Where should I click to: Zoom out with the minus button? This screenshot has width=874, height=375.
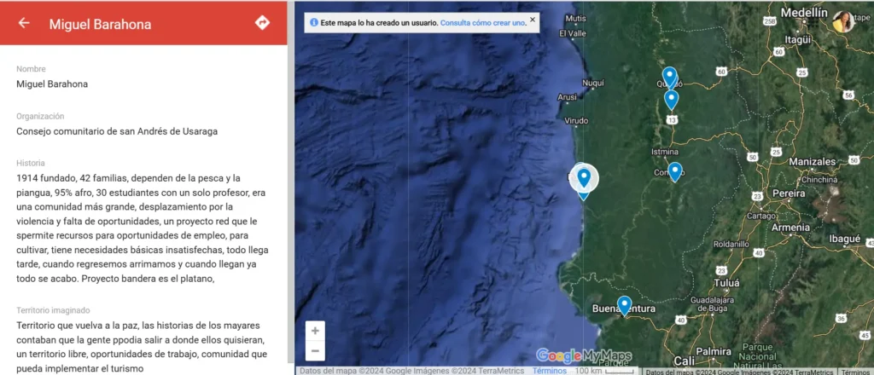point(316,350)
